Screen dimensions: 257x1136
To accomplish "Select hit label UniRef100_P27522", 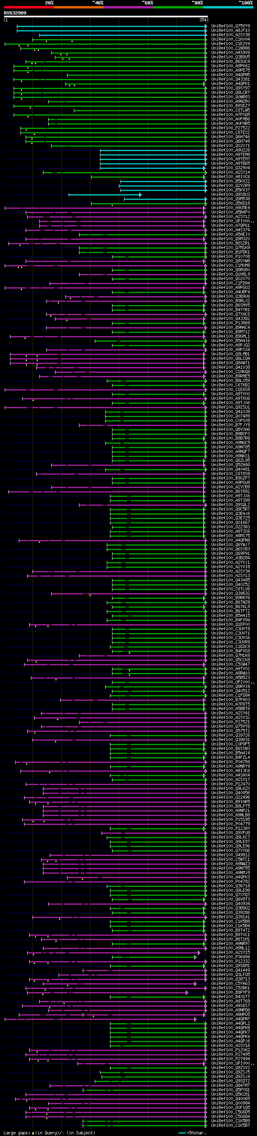I will coord(230,128).
